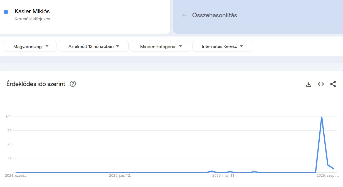Click the Keresési kifejezés label
Screen dimensions: 343x187
(x=32, y=19)
